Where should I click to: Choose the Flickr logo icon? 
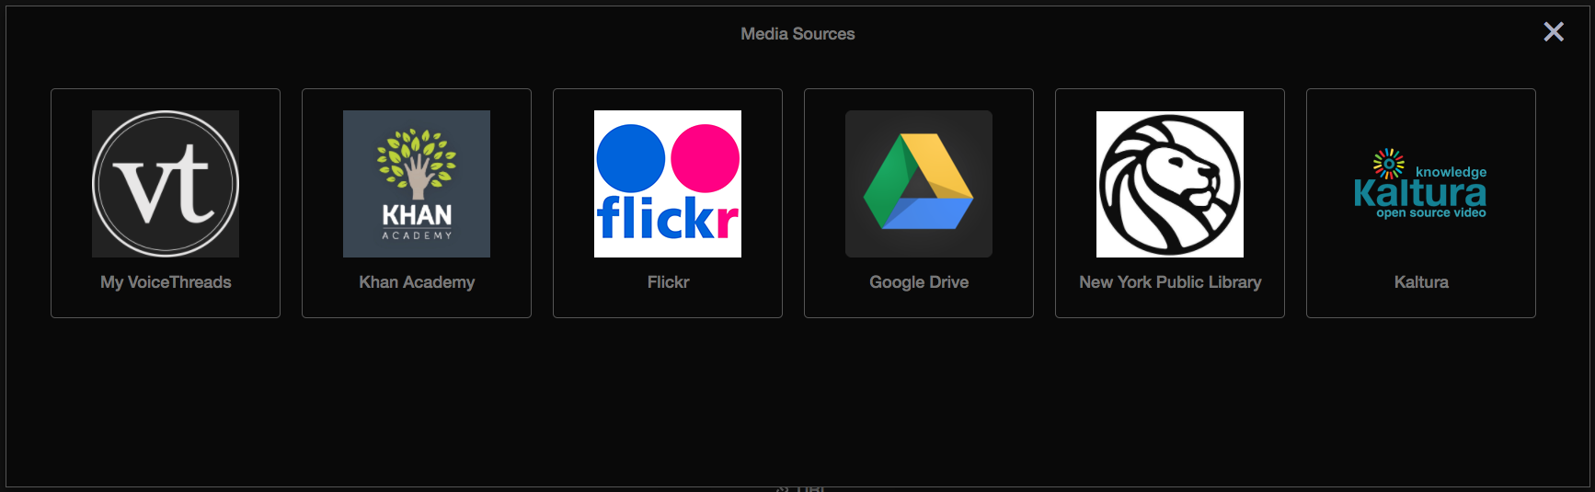pyautogui.click(x=668, y=184)
